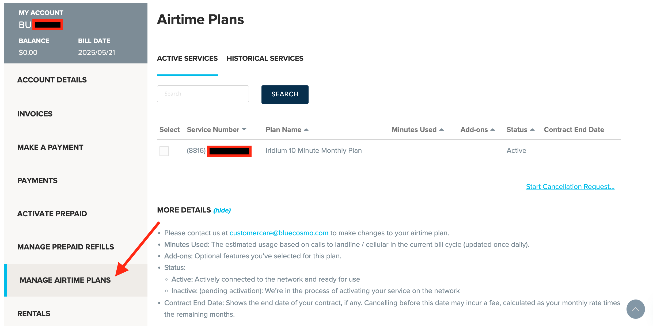The height and width of the screenshot is (326, 653).
Task: Click the Search button
Action: pyautogui.click(x=285, y=94)
